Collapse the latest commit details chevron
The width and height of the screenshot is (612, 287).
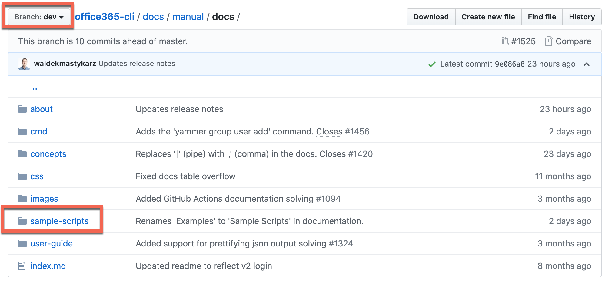pyautogui.click(x=587, y=64)
